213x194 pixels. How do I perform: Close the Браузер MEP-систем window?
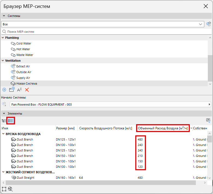click(x=206, y=6)
